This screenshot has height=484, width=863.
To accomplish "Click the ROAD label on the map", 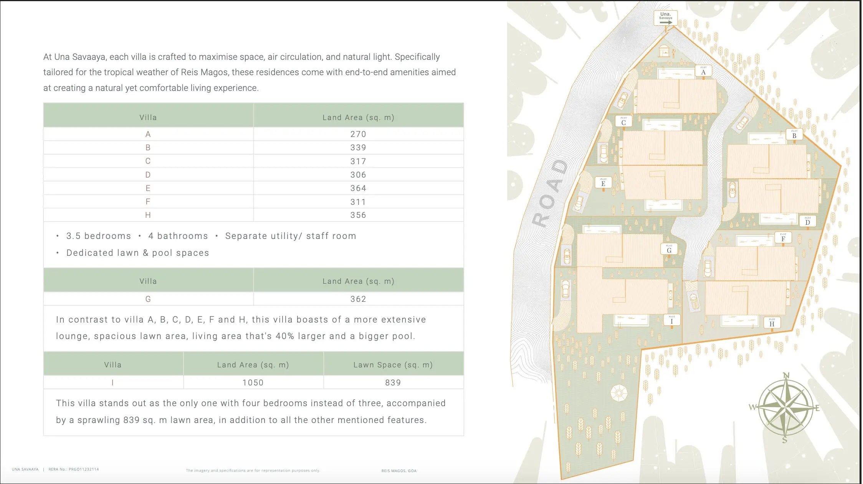I will click(551, 193).
